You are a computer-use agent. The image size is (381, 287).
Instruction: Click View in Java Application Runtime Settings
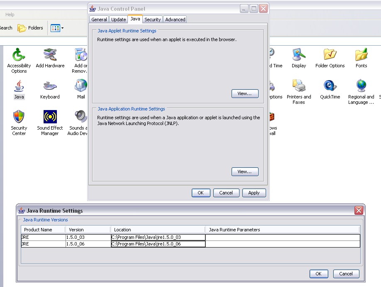click(245, 172)
